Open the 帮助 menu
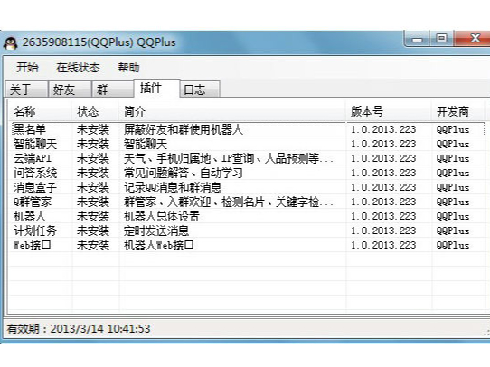The height and width of the screenshot is (367, 490). pos(128,68)
